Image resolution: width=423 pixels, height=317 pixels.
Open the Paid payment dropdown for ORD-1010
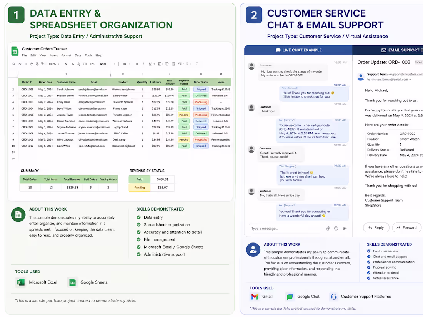184,146
